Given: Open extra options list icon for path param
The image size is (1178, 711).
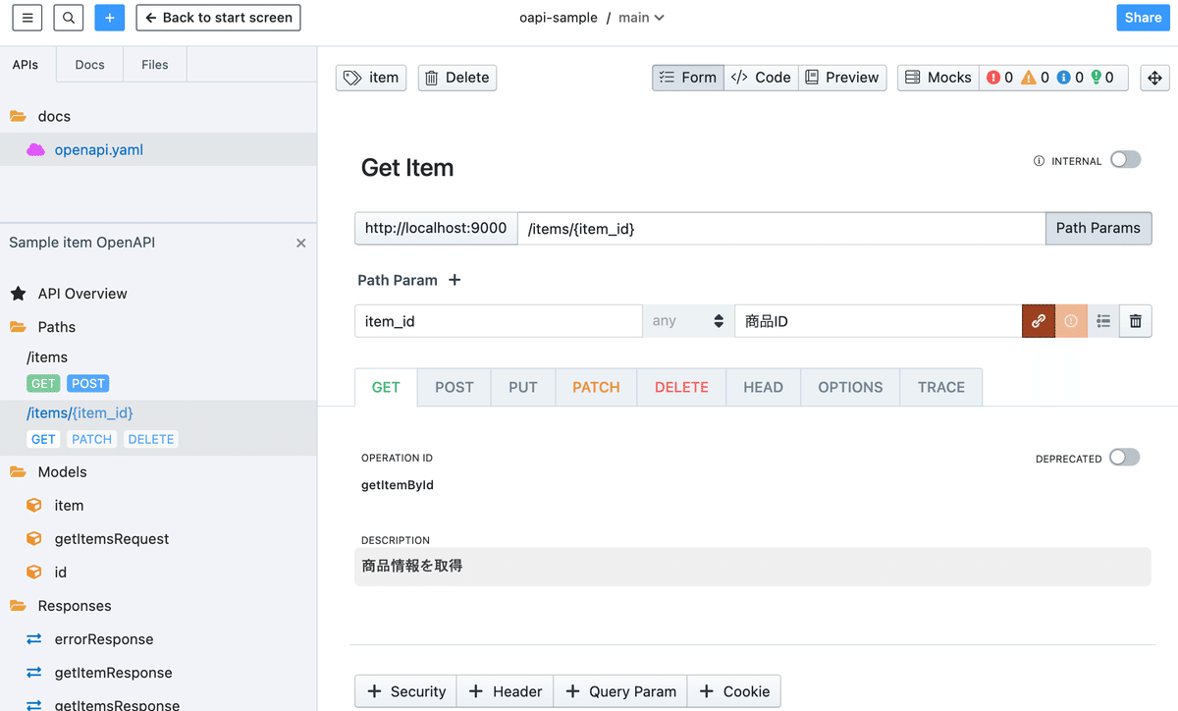Looking at the screenshot, I should (1102, 320).
